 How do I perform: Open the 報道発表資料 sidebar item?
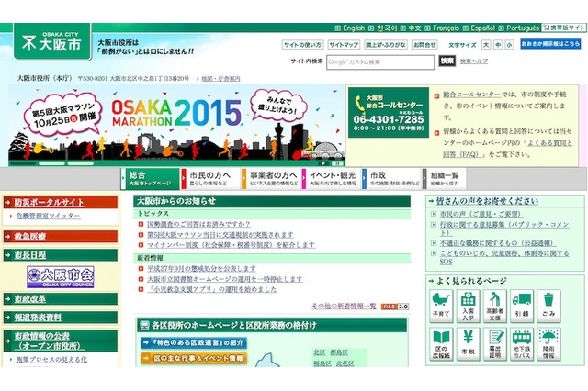(61, 318)
